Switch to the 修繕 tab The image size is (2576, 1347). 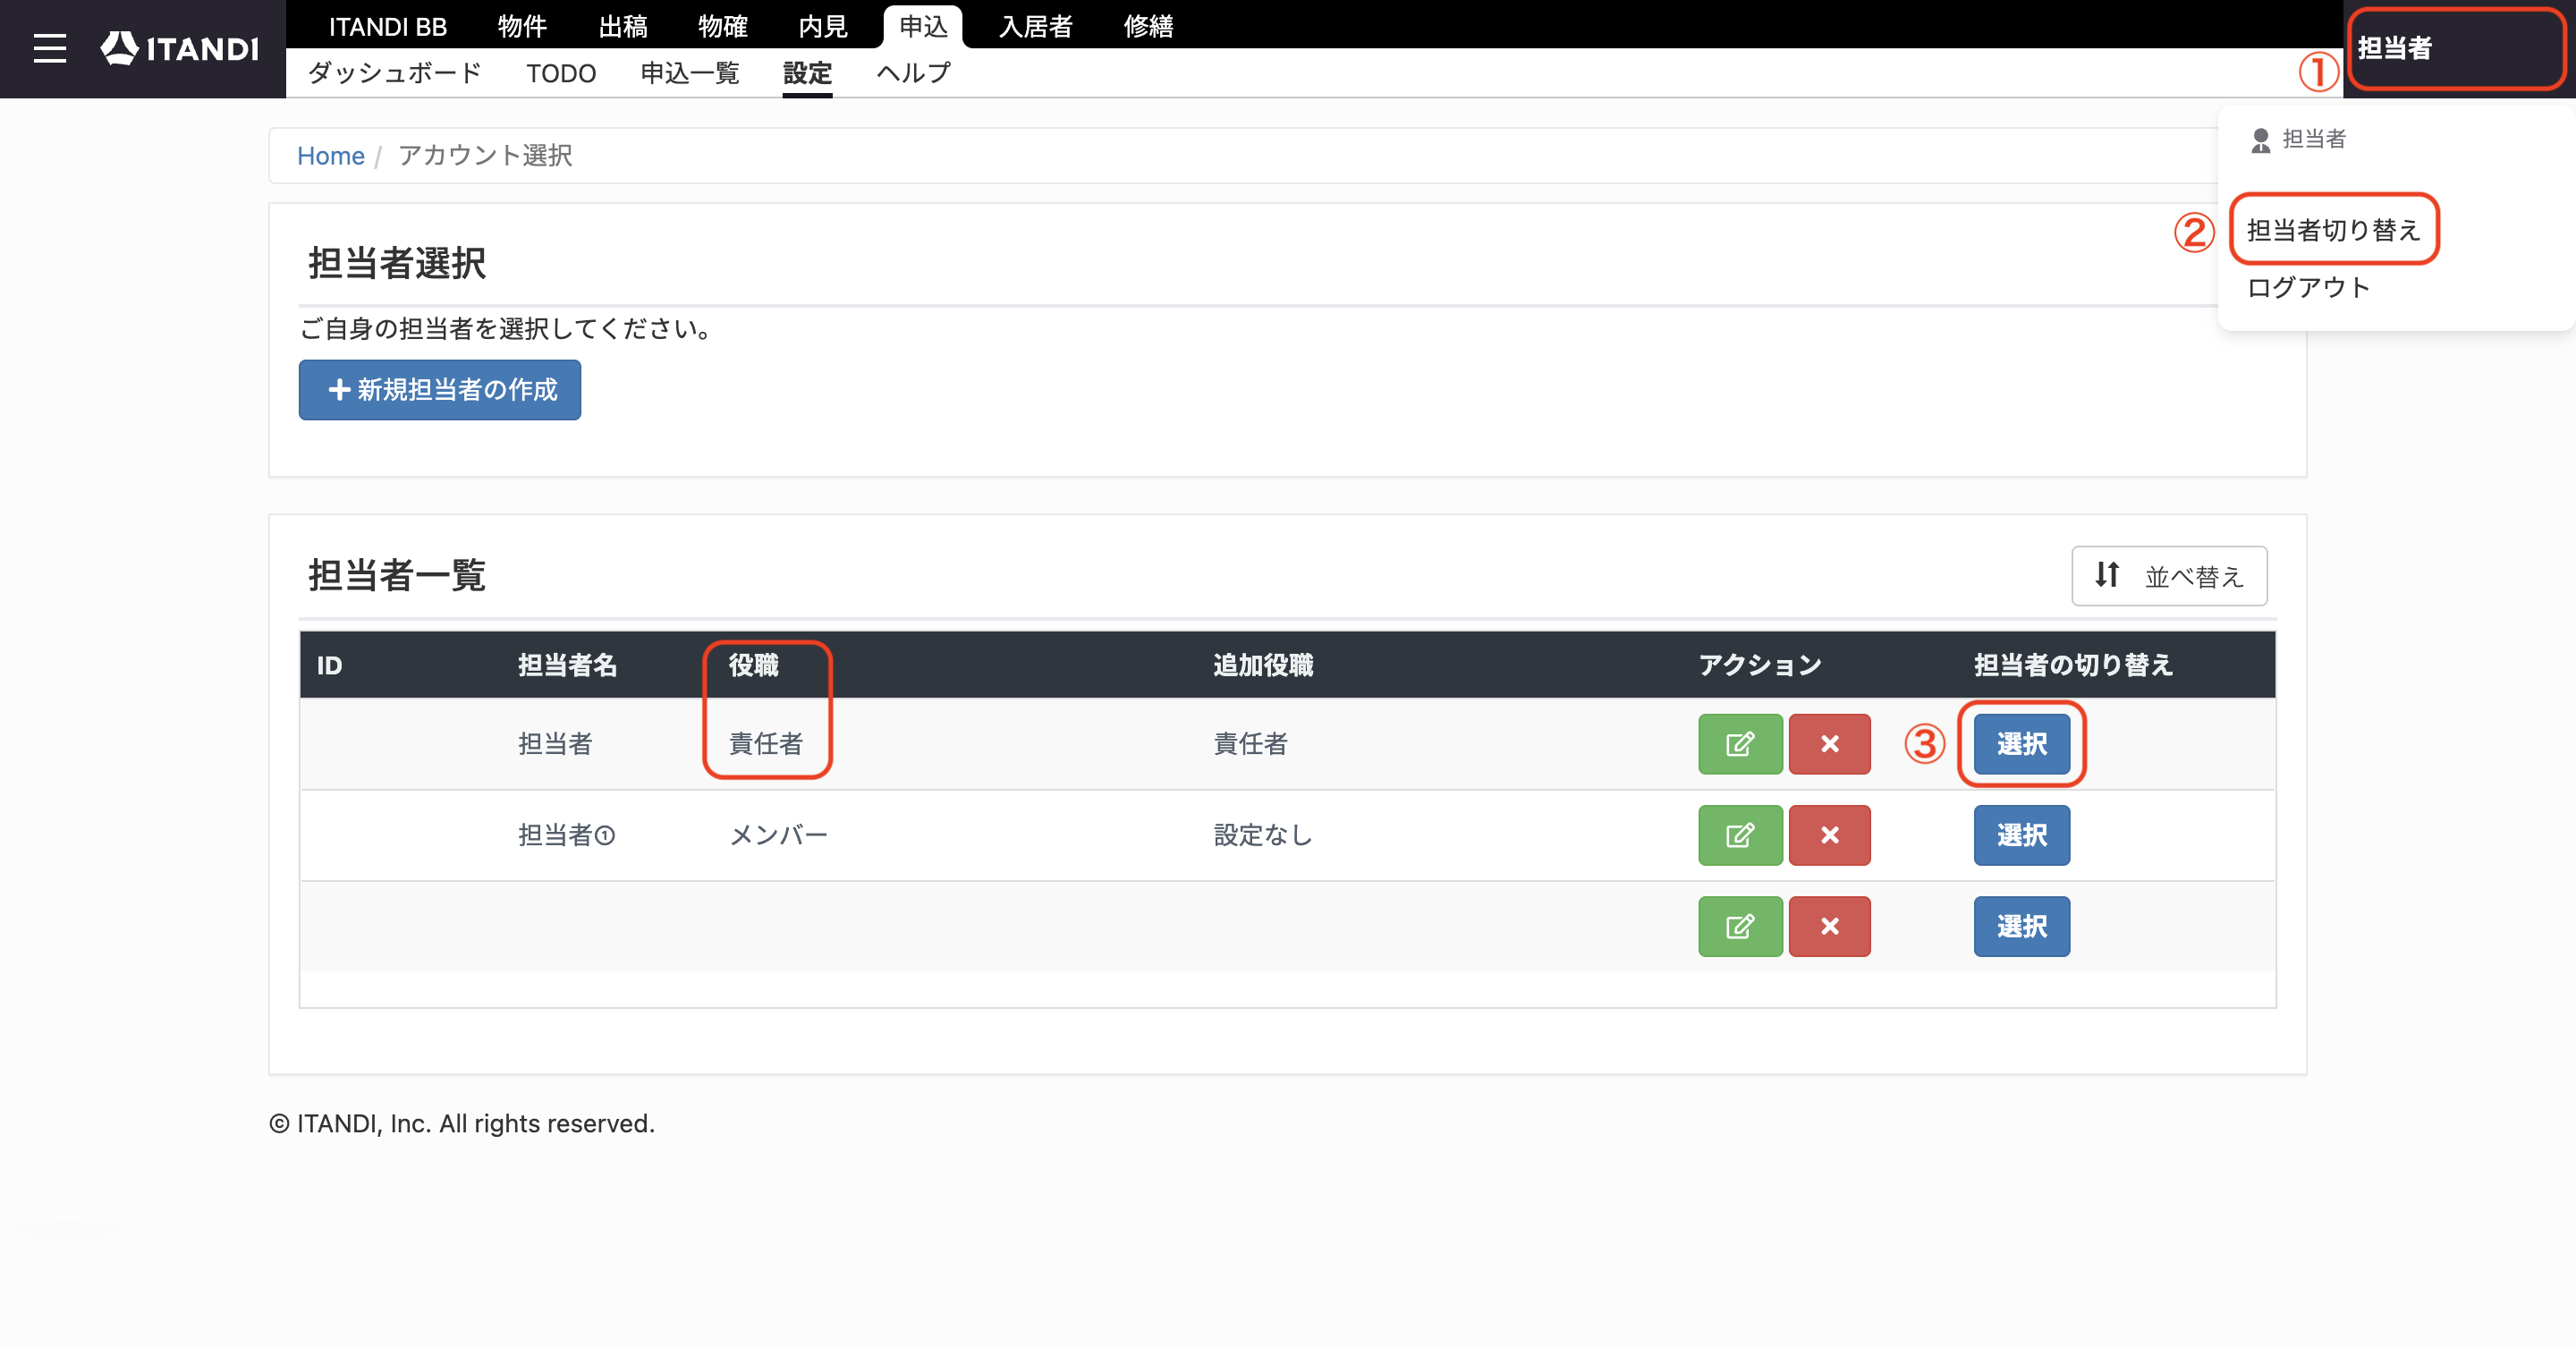[x=1148, y=27]
